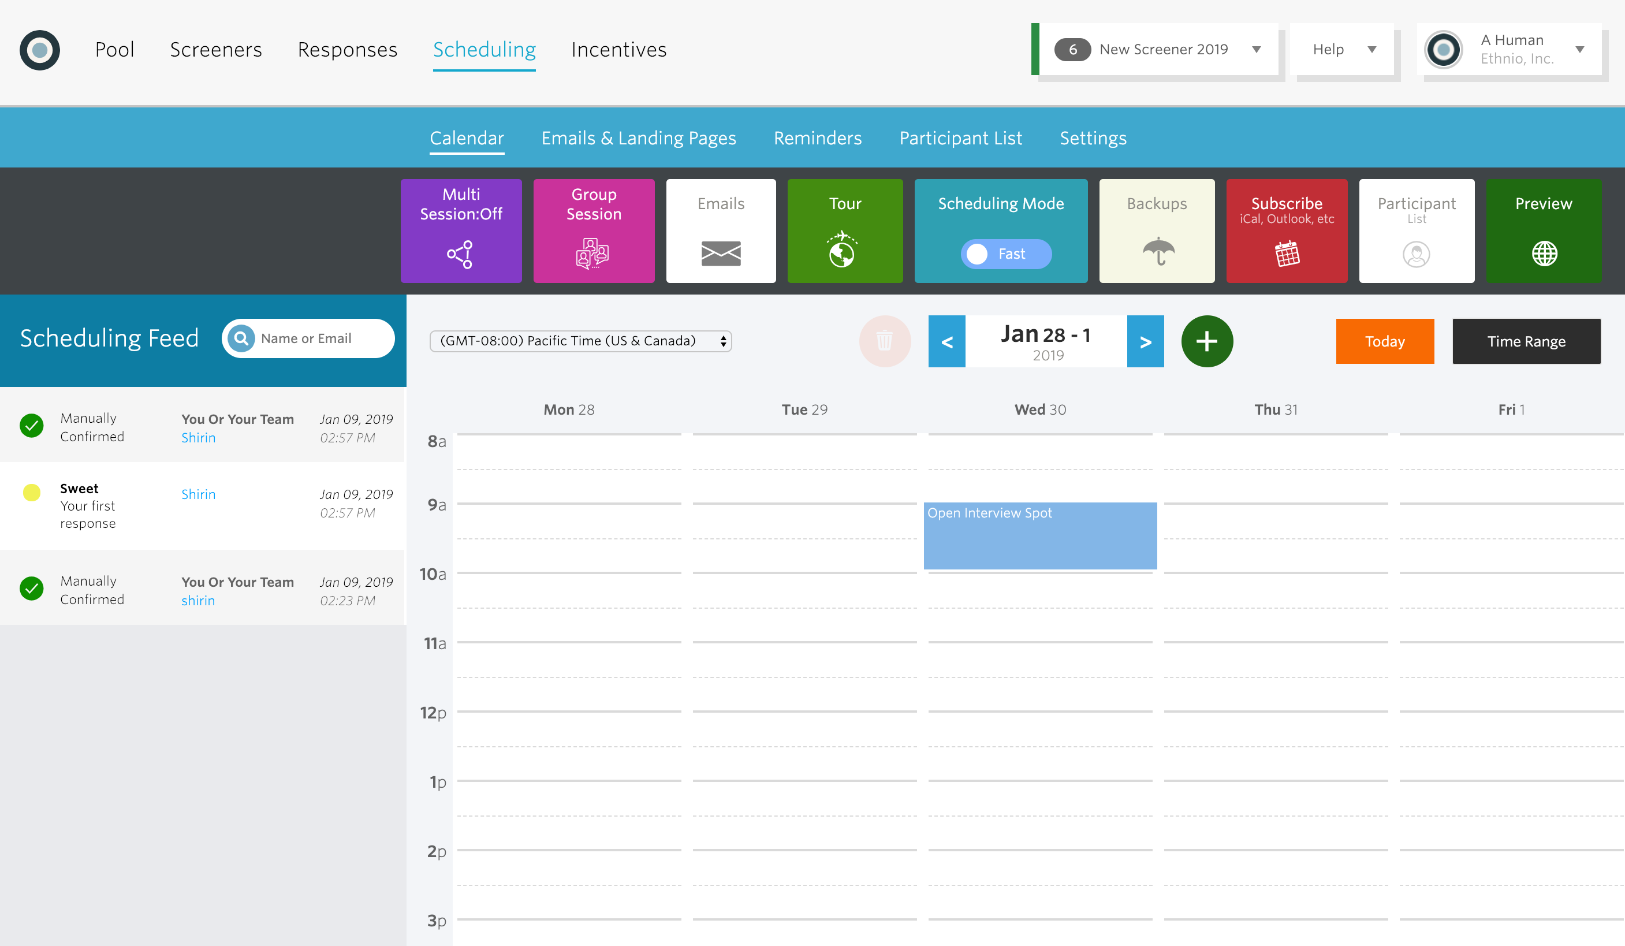
Task: Click the Ethnio logo in top bar
Action: (x=39, y=50)
